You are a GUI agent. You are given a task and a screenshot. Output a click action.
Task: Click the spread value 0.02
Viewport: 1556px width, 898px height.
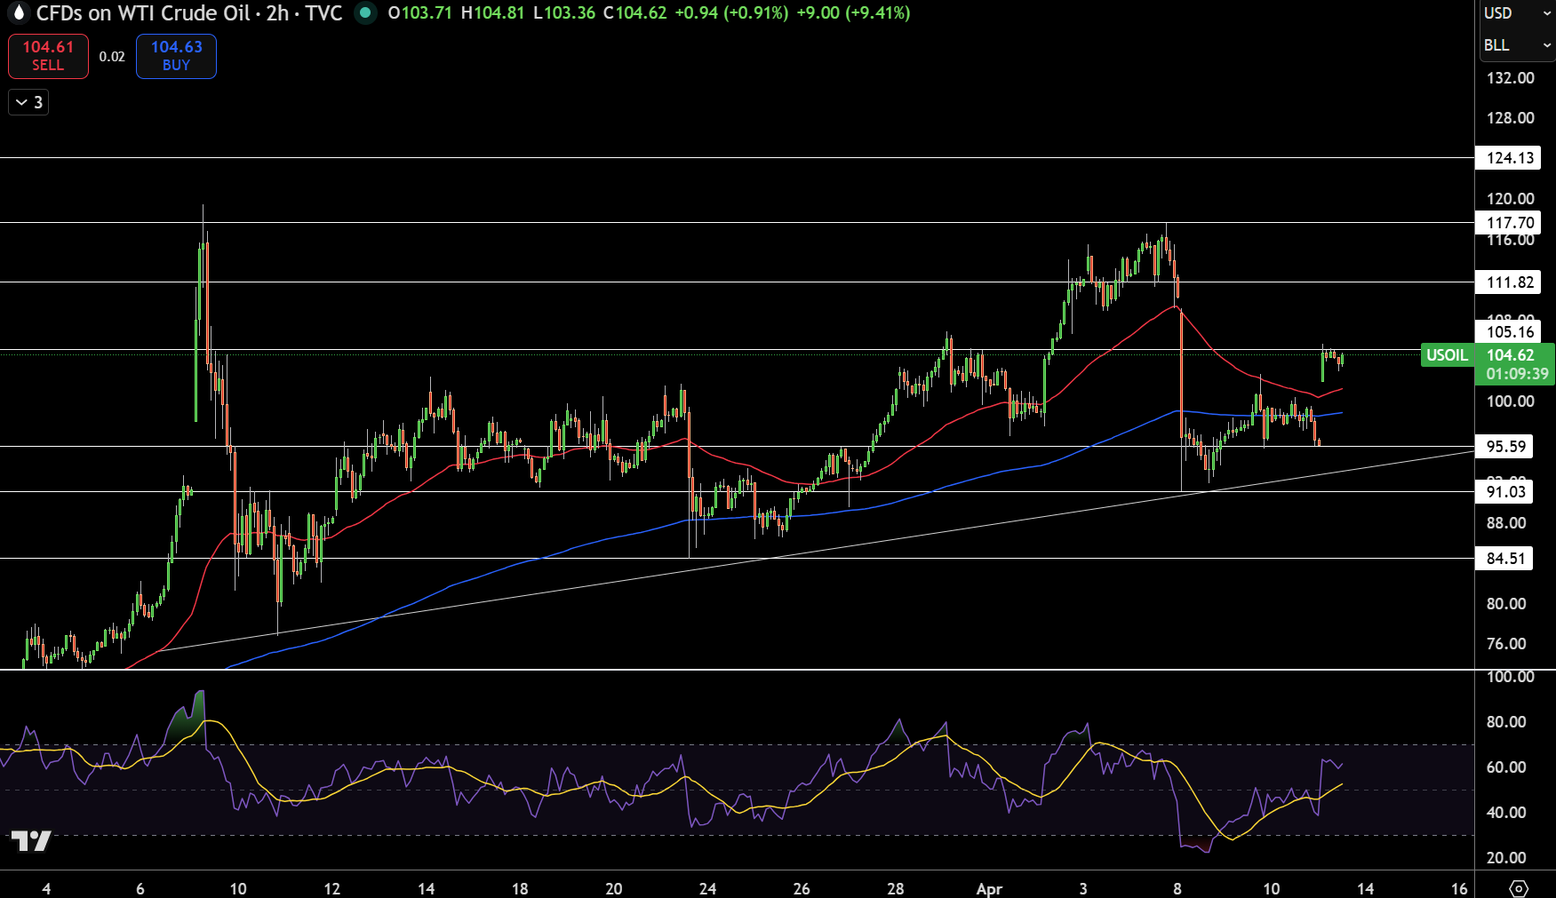112,56
